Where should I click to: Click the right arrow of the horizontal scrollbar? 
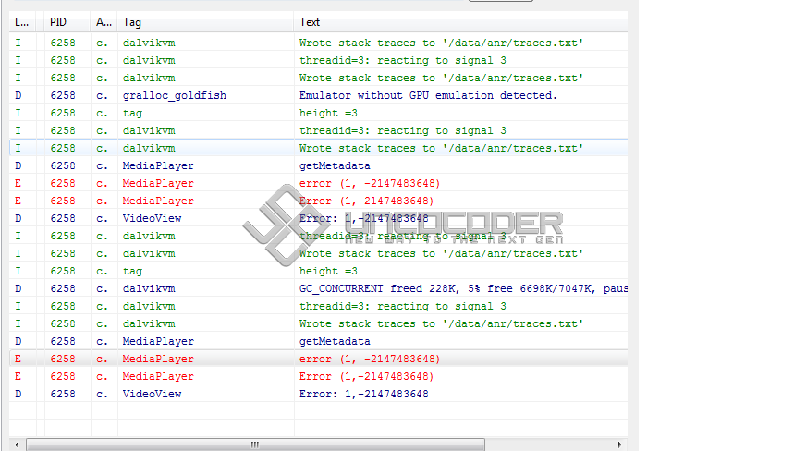coord(619,445)
